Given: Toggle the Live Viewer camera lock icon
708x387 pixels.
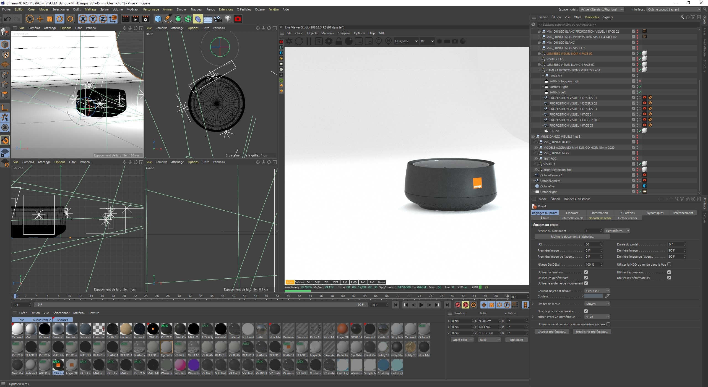Looking at the screenshot, I should (x=339, y=41).
